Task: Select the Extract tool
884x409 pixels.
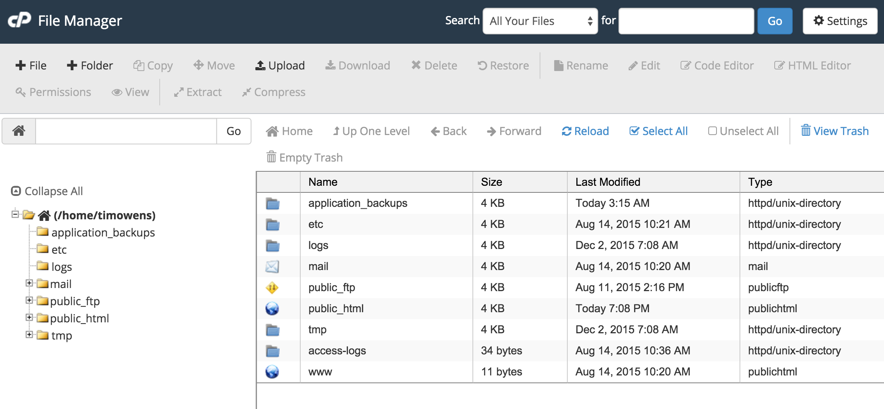Action: pos(198,92)
